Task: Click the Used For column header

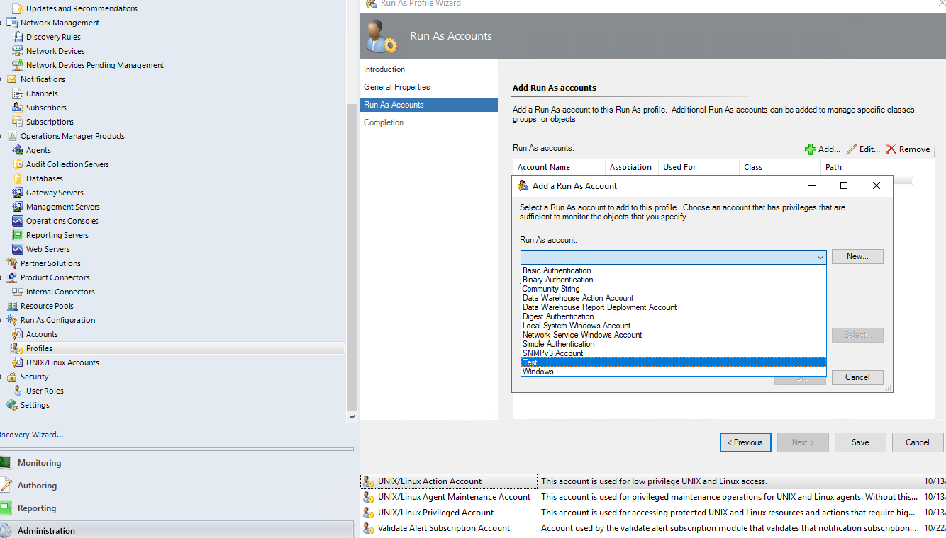Action: click(699, 167)
